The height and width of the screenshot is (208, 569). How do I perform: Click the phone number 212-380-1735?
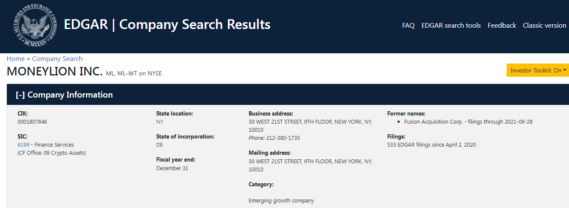(282, 138)
